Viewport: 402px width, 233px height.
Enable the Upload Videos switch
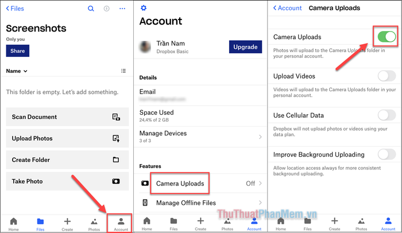[x=386, y=76]
